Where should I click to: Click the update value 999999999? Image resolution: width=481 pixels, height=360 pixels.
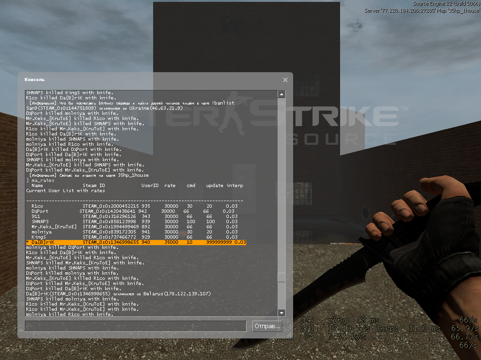coord(219,242)
